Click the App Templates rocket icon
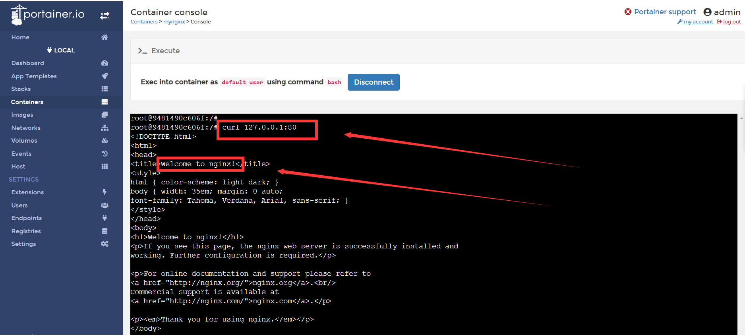This screenshot has height=335, width=745. click(x=104, y=76)
